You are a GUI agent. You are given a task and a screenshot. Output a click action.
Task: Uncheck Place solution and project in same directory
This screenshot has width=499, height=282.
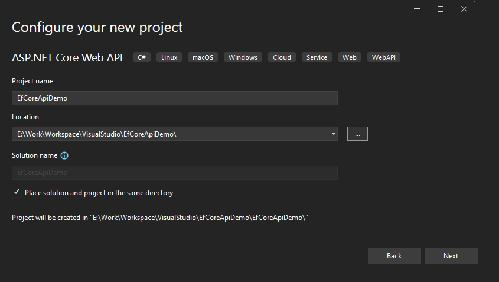pos(17,192)
